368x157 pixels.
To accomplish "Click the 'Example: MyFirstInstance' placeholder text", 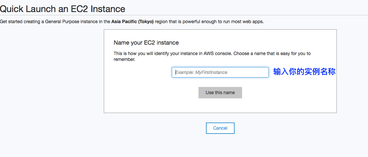I will click(x=202, y=72).
